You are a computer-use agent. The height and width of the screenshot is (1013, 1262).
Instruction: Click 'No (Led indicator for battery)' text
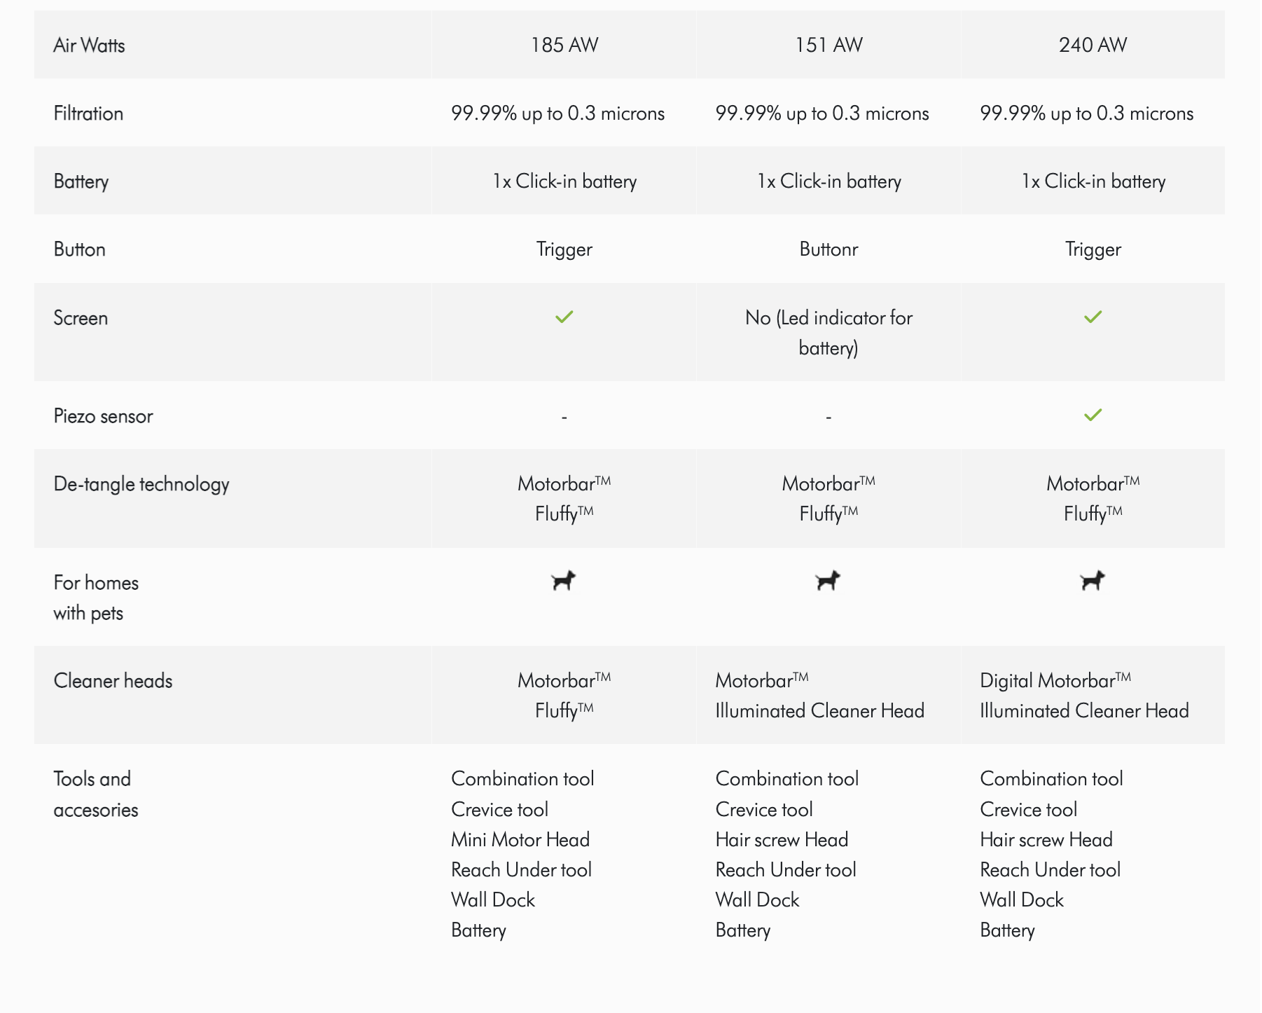point(828,333)
